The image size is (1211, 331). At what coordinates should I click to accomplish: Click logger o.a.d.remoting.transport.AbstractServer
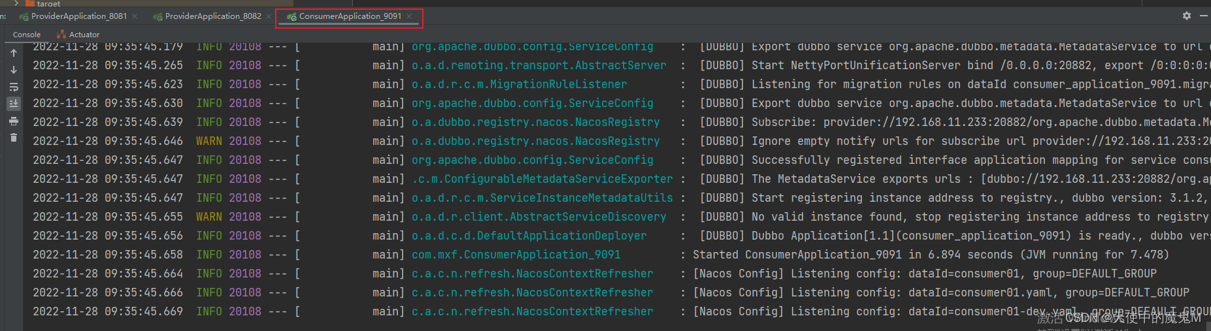coord(539,65)
